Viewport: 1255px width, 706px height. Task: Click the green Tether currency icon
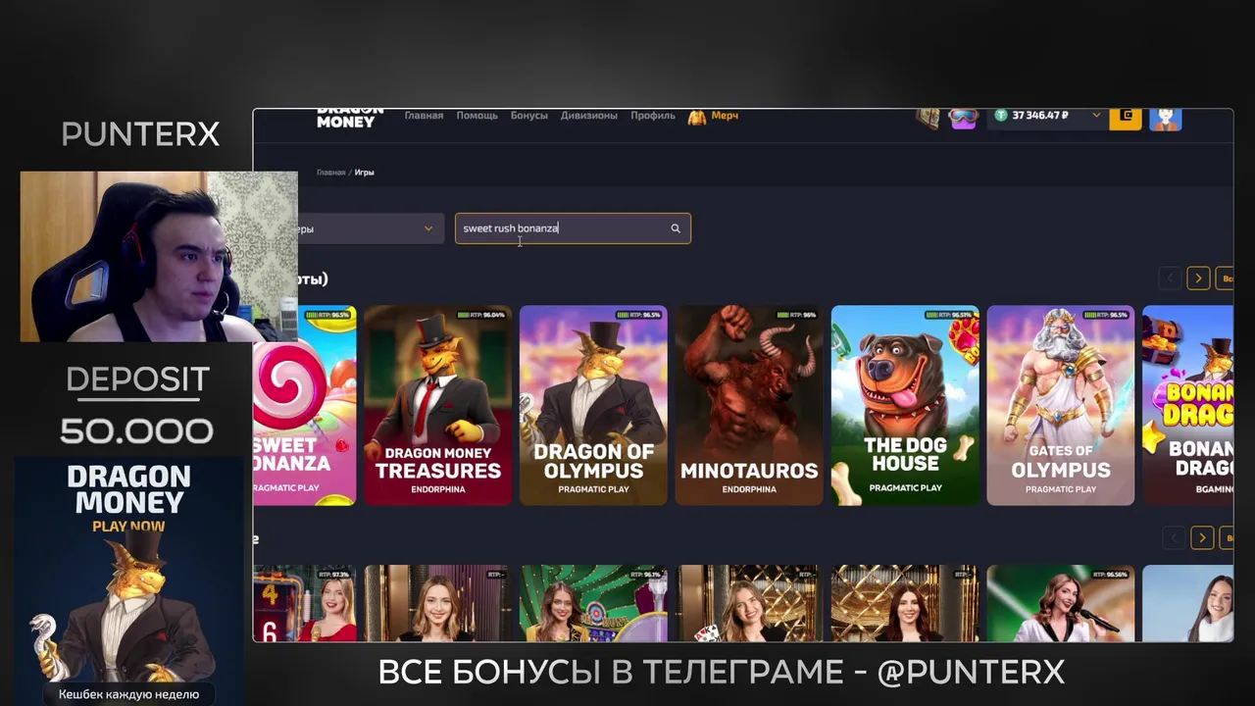pos(1000,116)
